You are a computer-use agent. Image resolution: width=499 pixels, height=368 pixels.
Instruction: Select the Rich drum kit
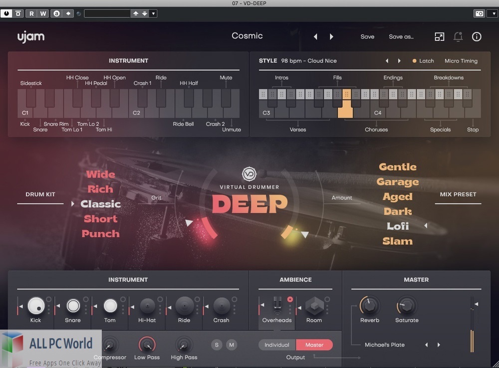100,189
